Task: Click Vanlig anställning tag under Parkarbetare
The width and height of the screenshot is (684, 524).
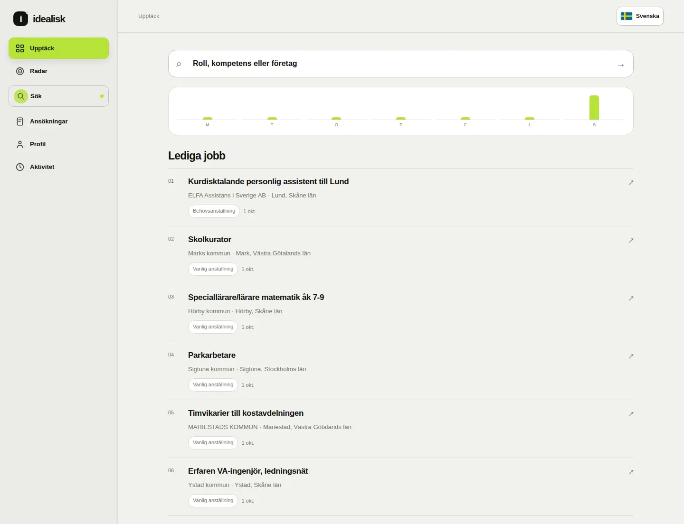Action: [x=213, y=385]
